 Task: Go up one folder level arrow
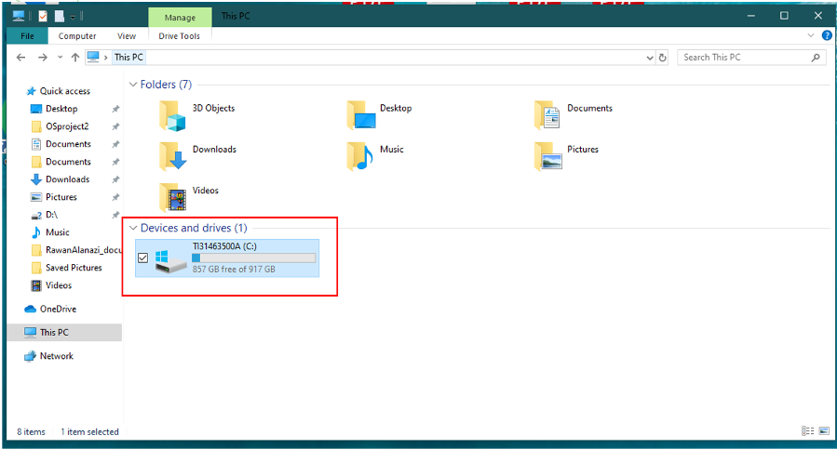(75, 58)
